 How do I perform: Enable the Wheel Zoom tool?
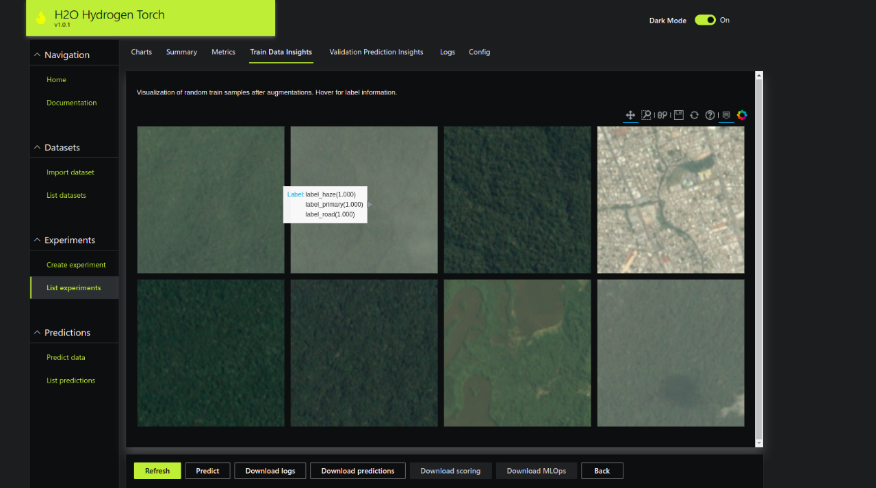tap(662, 115)
